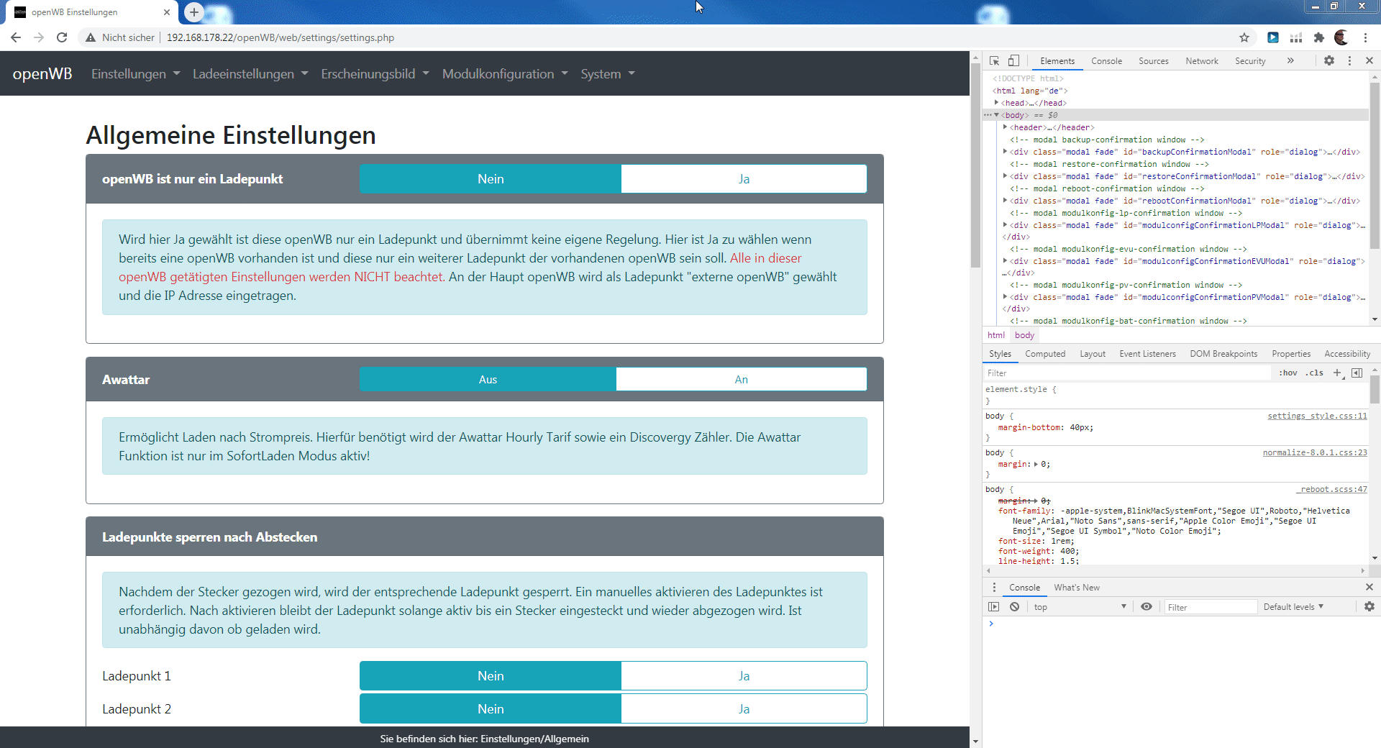Reload the page using the refresh icon
1381x748 pixels.
(x=62, y=37)
